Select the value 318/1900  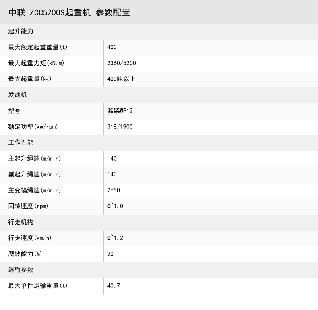(x=120, y=127)
